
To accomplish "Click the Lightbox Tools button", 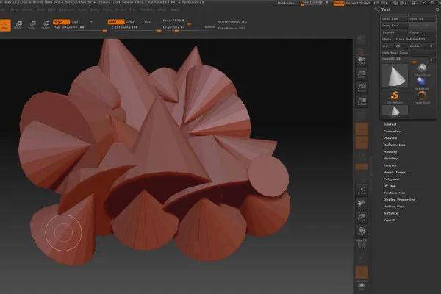I will [408, 53].
